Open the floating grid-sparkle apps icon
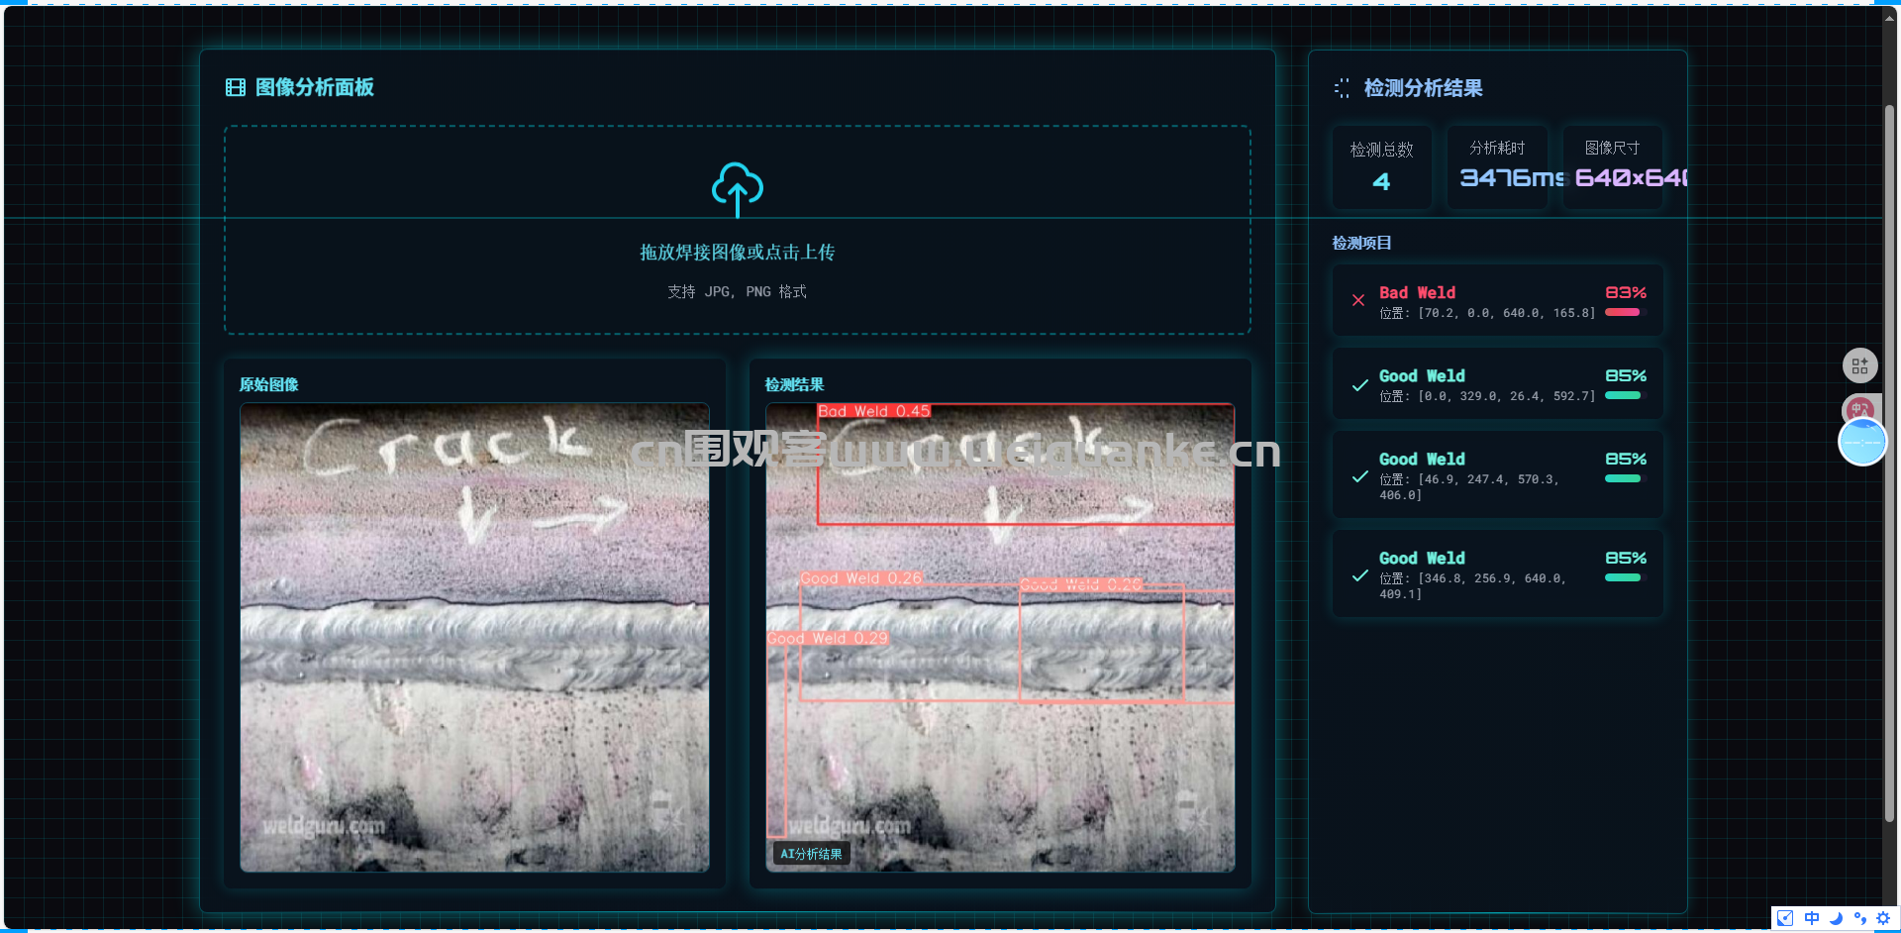This screenshot has height=933, width=1901. tap(1859, 365)
